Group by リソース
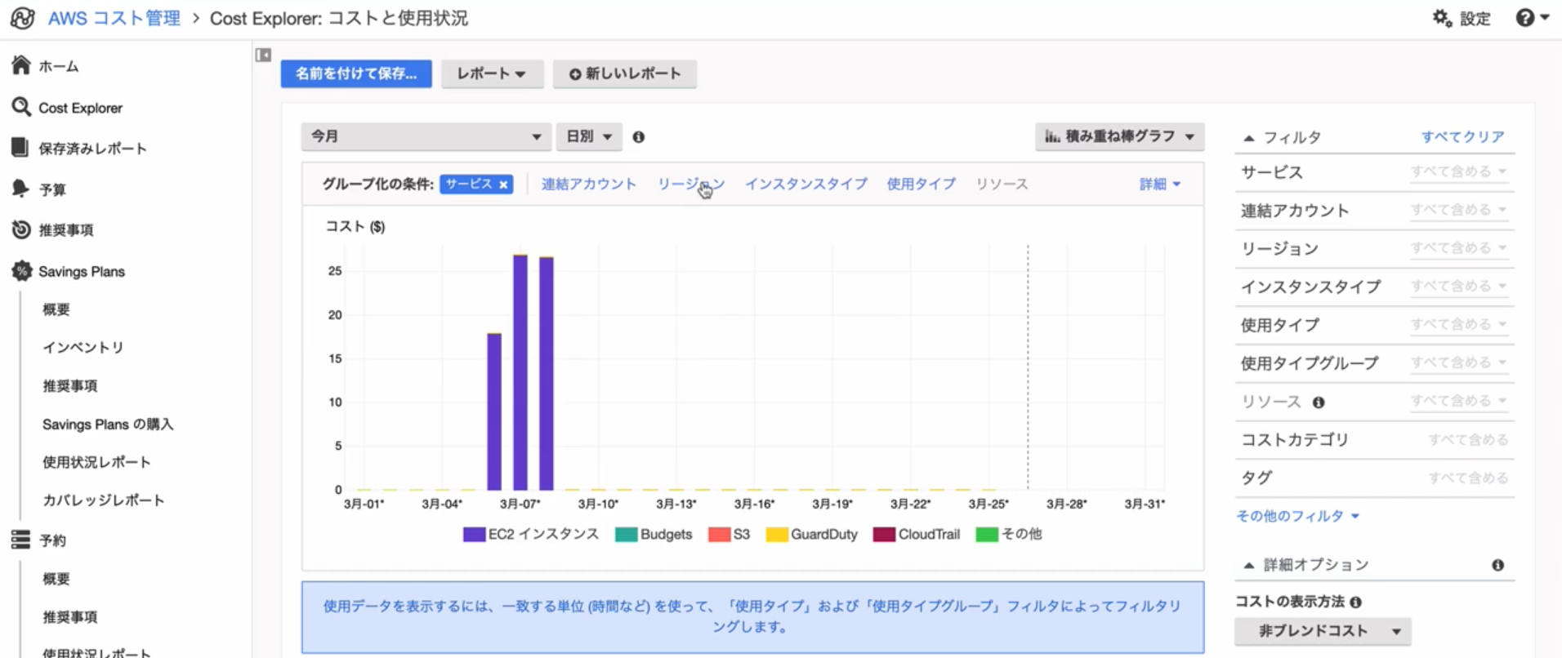Screen dimensions: 1562x658 [1002, 185]
